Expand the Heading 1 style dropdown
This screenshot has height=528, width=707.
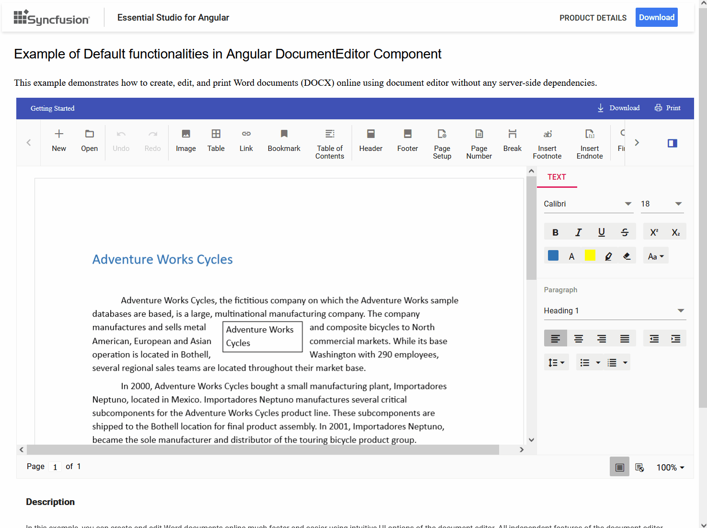pos(615,311)
